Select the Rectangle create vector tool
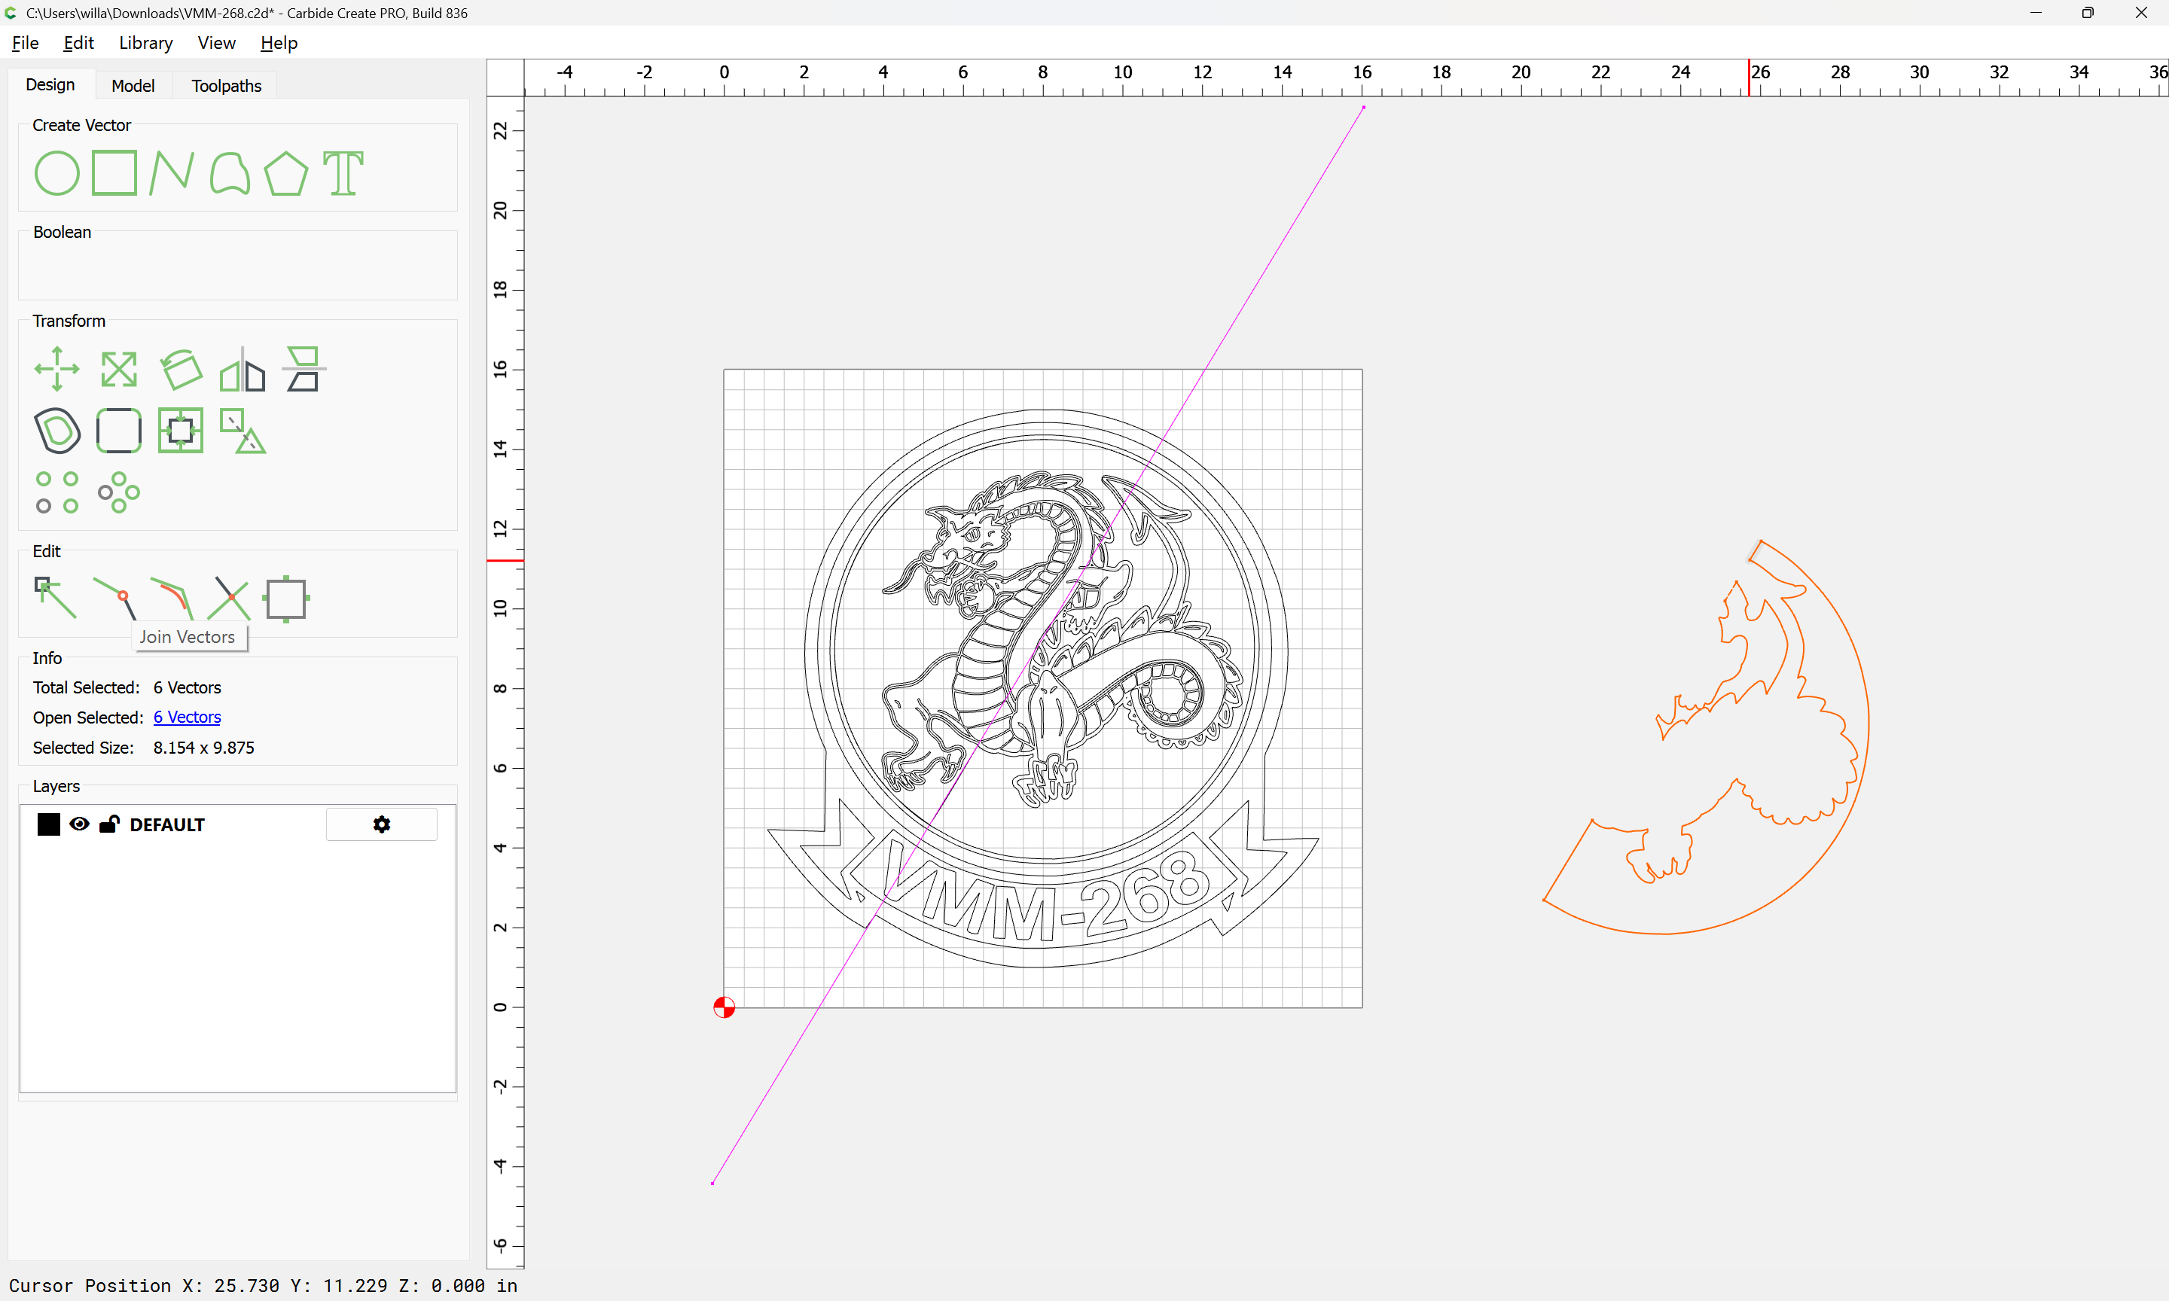Image resolution: width=2169 pixels, height=1301 pixels. 114,172
